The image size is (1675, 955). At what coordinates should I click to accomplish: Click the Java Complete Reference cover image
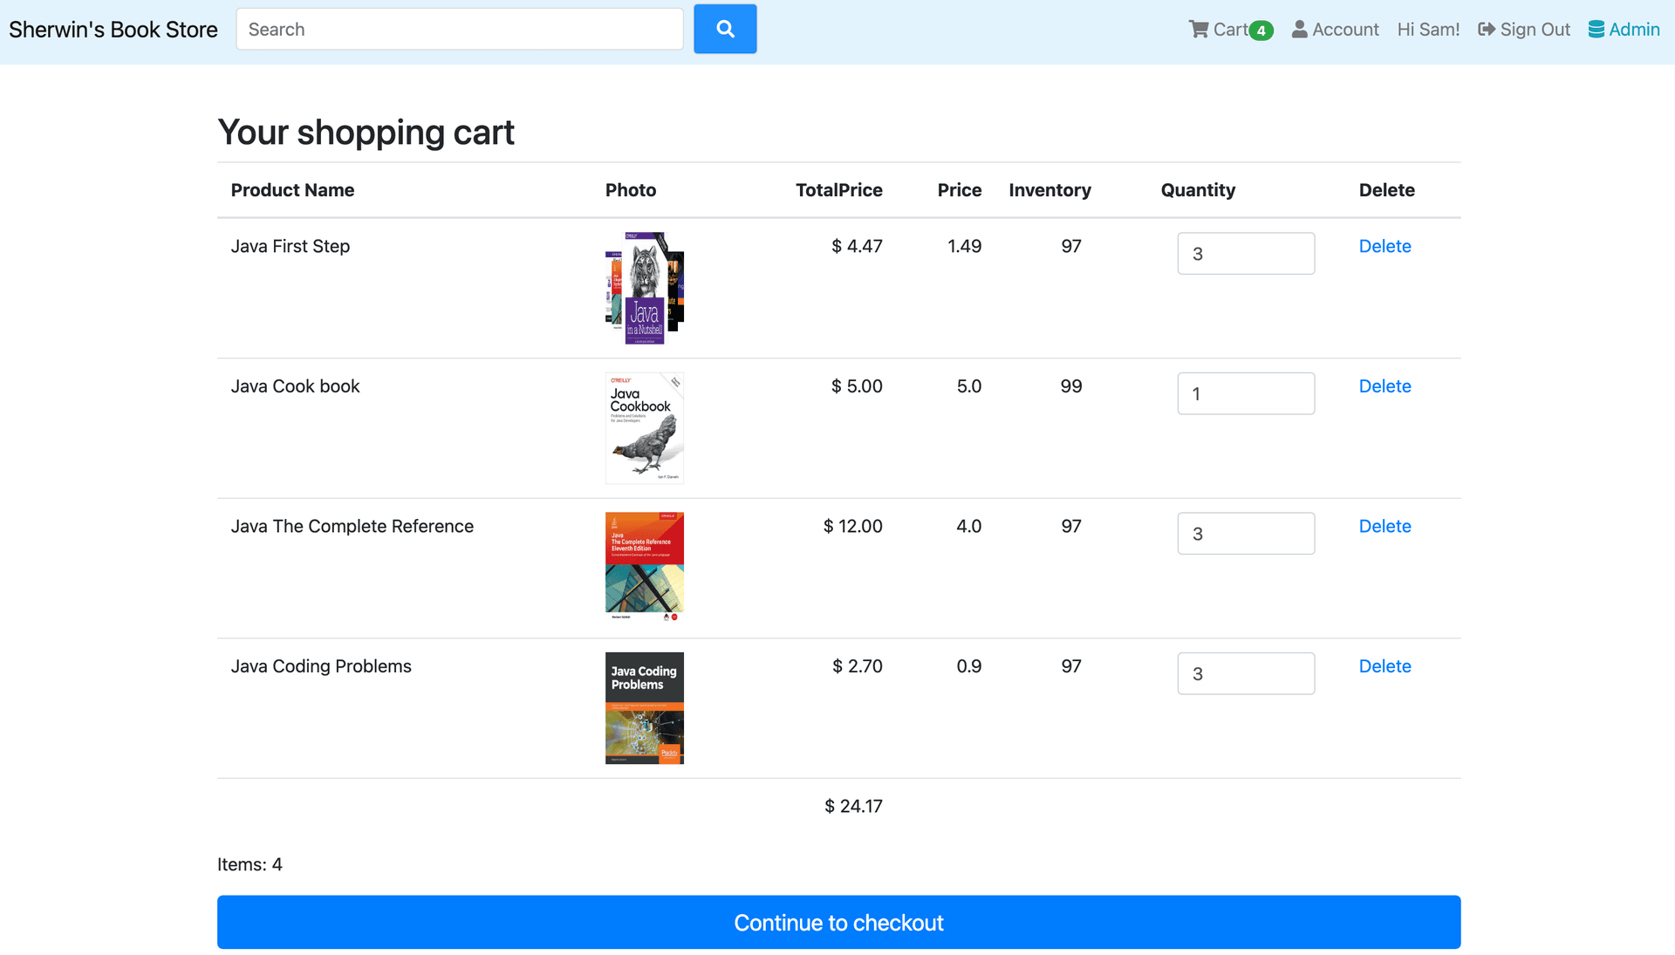click(x=644, y=567)
